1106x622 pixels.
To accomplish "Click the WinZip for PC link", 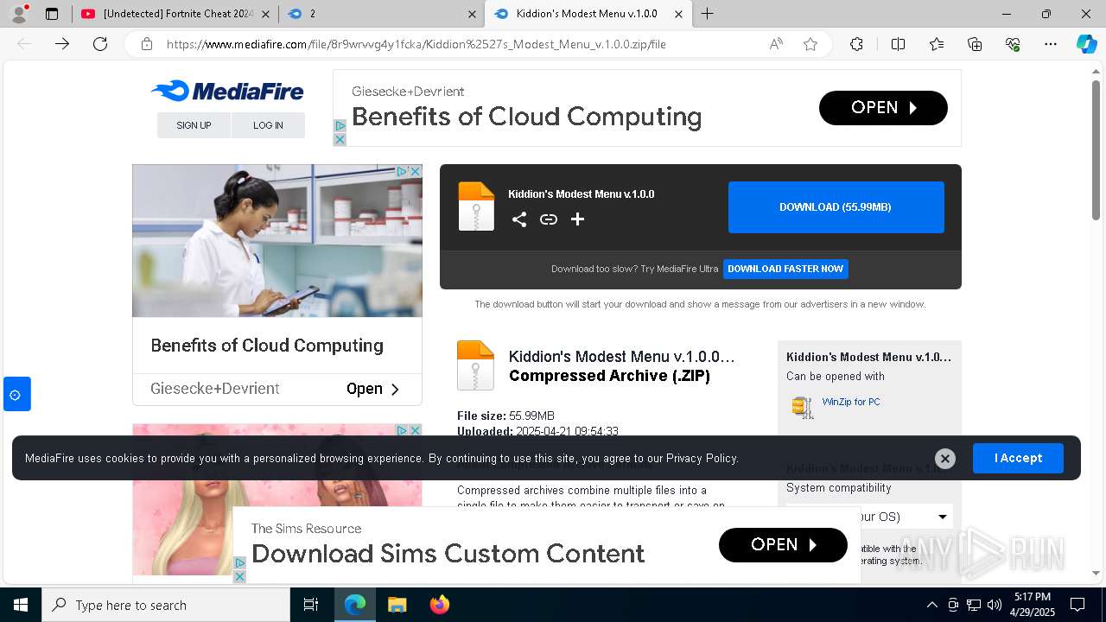I will (851, 402).
